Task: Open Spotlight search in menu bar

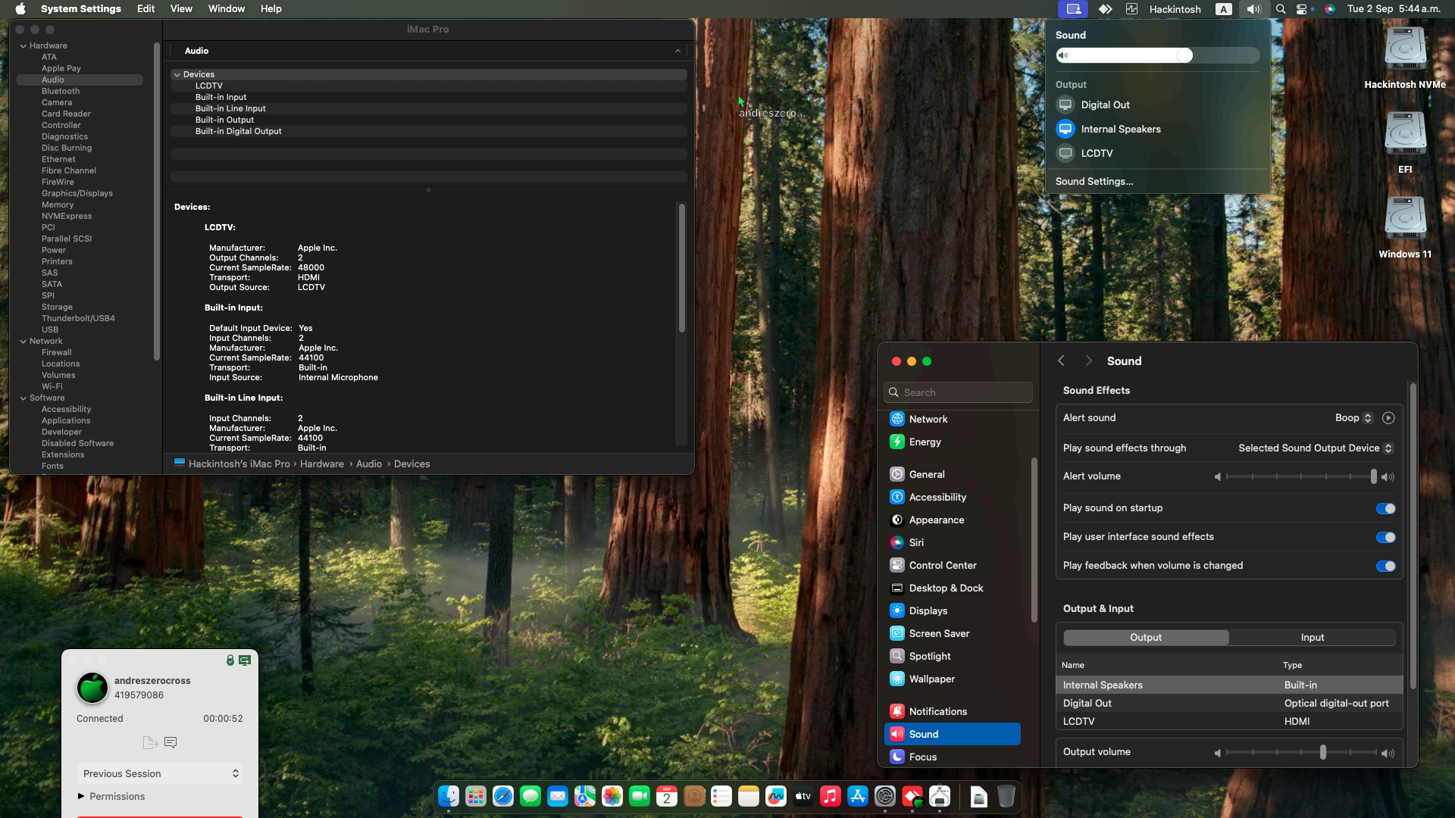Action: (1280, 9)
